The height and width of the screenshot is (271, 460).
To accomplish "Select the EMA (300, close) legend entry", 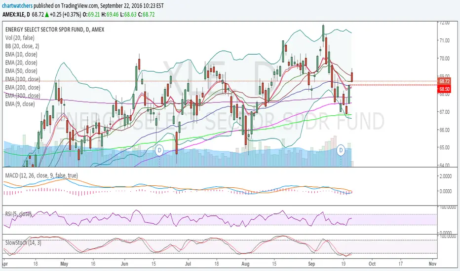I will click(x=23, y=96).
